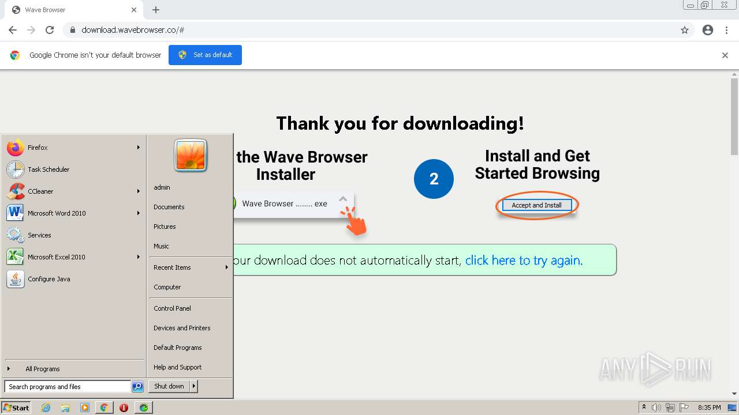The image size is (739, 415).
Task: Click the Start button
Action: point(16,408)
